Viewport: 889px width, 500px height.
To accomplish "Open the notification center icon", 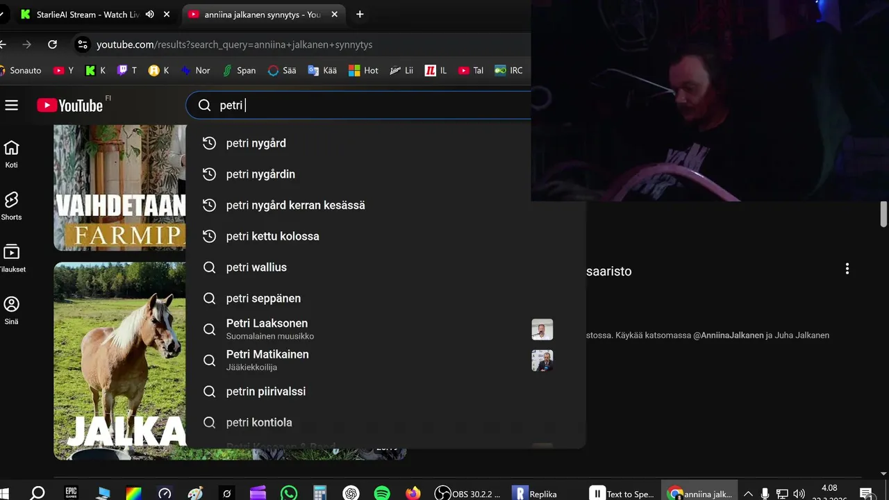I will click(x=866, y=494).
